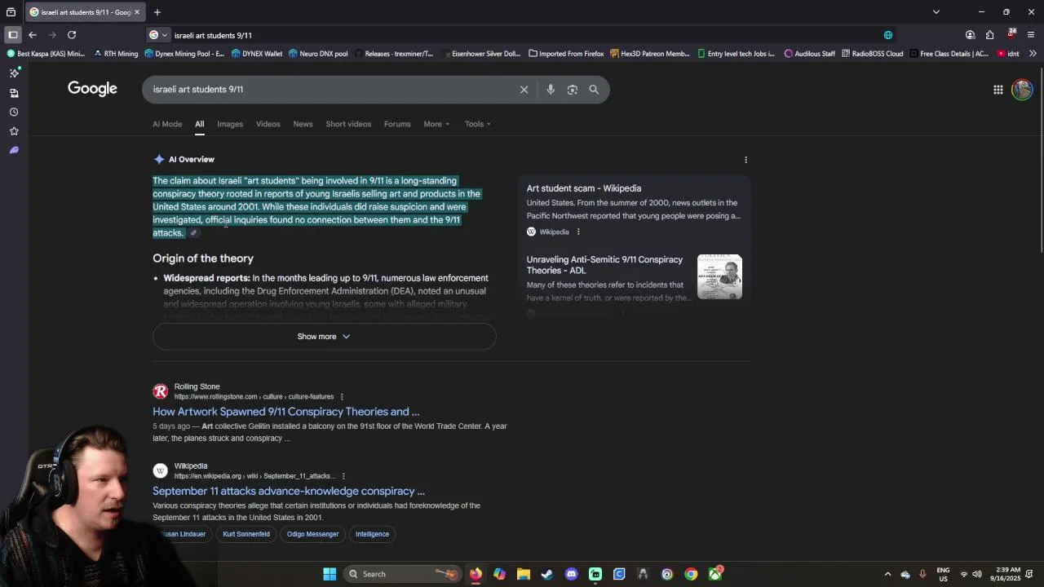This screenshot has height=587, width=1044.
Task: Open the Intelligence chip link
Action: click(x=372, y=534)
